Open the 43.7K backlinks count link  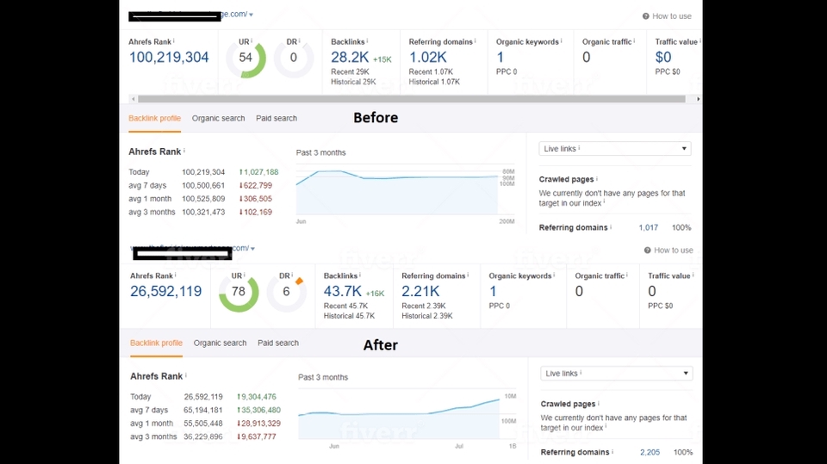pyautogui.click(x=342, y=291)
